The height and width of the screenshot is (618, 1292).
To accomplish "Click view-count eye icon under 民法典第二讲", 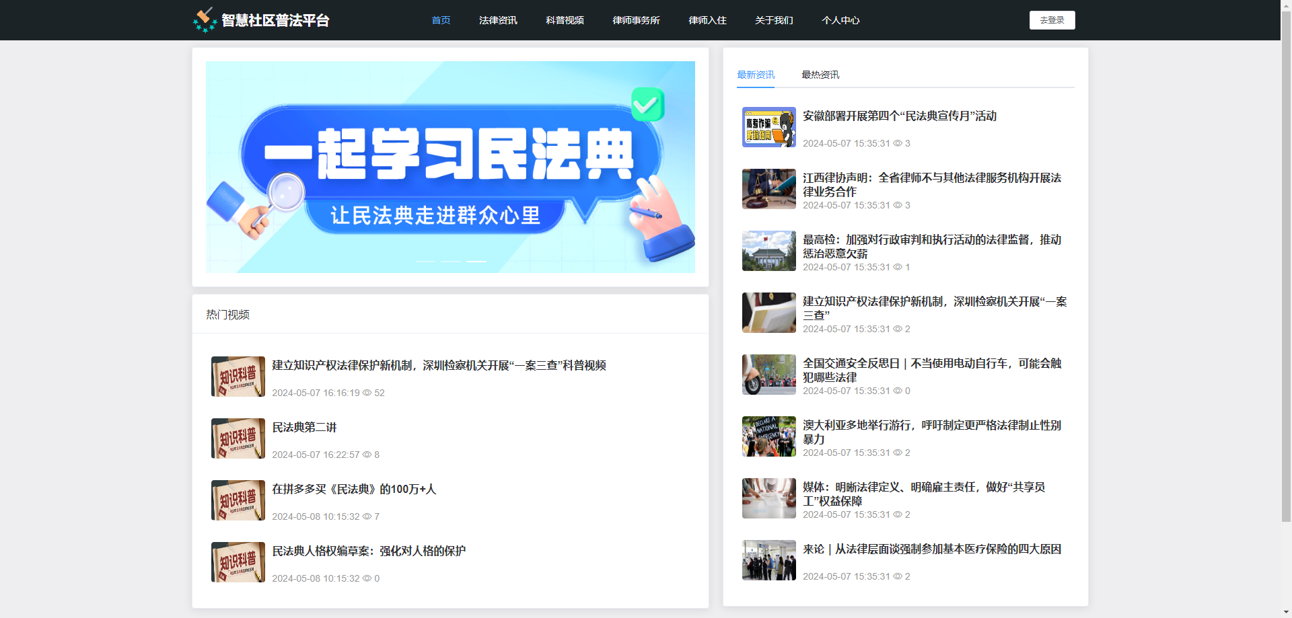I will (367, 455).
